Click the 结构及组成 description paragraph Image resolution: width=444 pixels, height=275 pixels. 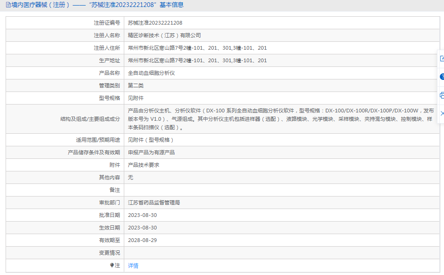pos(281,119)
